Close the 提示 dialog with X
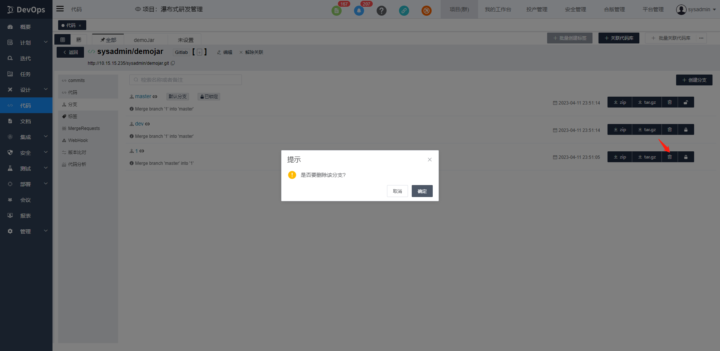 pyautogui.click(x=430, y=160)
